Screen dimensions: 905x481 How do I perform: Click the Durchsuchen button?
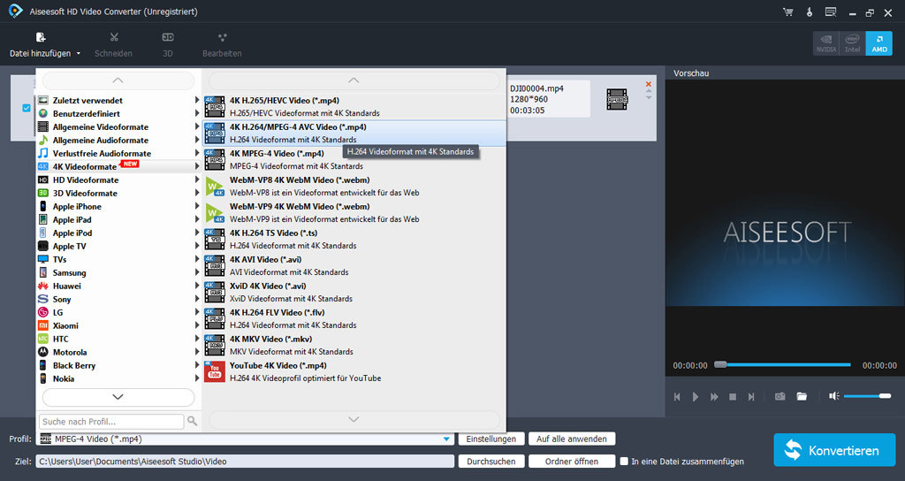491,461
